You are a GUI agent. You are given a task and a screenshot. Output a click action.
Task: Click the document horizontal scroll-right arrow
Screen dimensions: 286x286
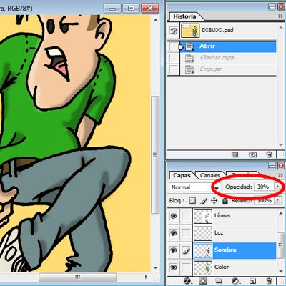point(146,277)
